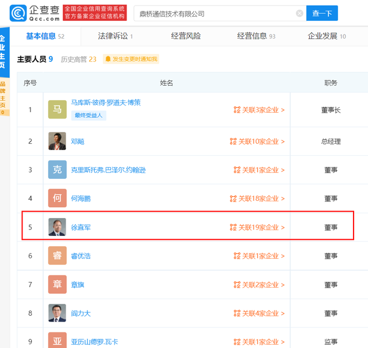Click 马 avatar icon for 马库斯·彼得·罗道夫·博策
Image resolution: width=368 pixels, height=348 pixels.
click(57, 109)
